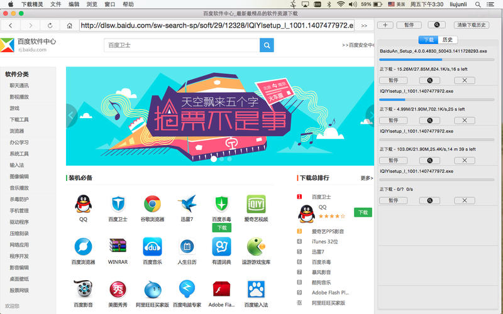
Task: Open the 浏览 menu
Action: [92, 4]
